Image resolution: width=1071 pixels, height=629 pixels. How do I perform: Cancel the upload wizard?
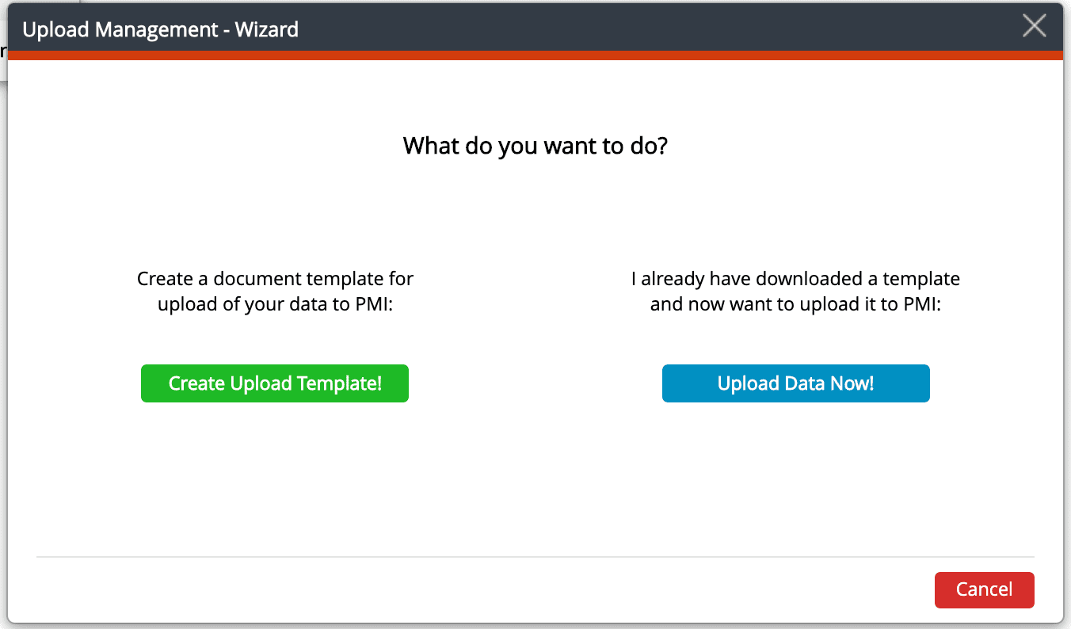point(984,589)
